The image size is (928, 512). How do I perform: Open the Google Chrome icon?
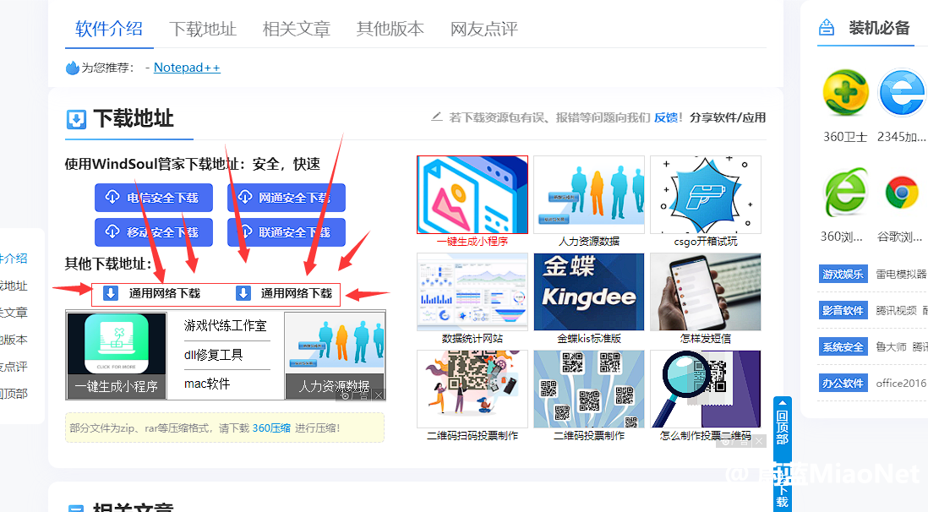(902, 193)
